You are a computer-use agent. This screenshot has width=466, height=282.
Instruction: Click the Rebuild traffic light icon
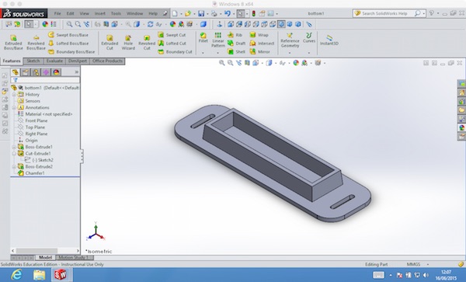253,13
